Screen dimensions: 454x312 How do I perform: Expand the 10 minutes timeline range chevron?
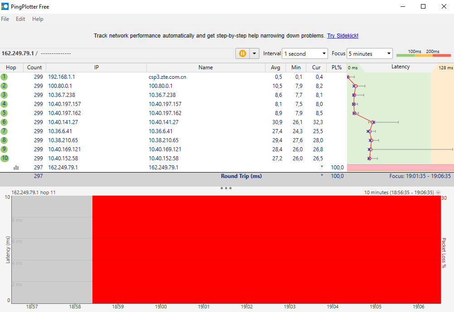tap(438, 192)
